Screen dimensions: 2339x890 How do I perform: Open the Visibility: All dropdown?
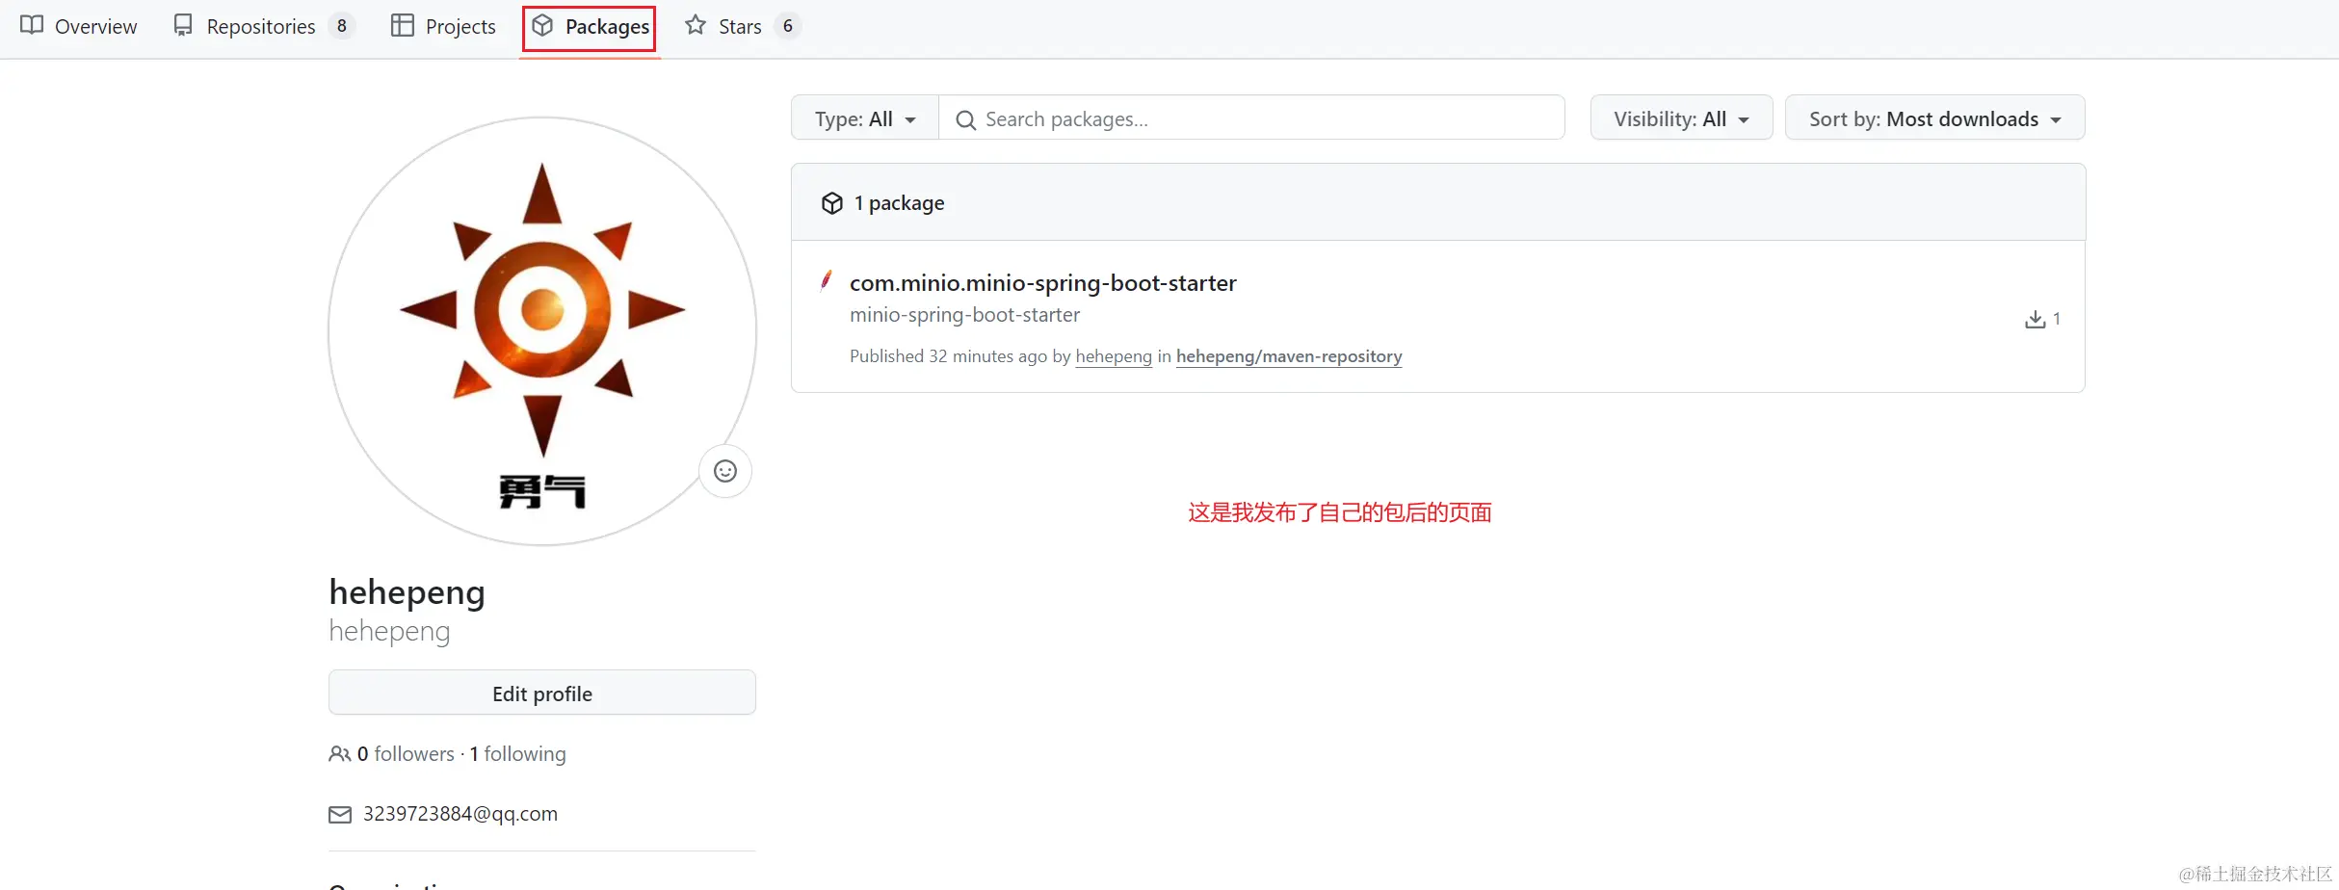click(x=1681, y=118)
